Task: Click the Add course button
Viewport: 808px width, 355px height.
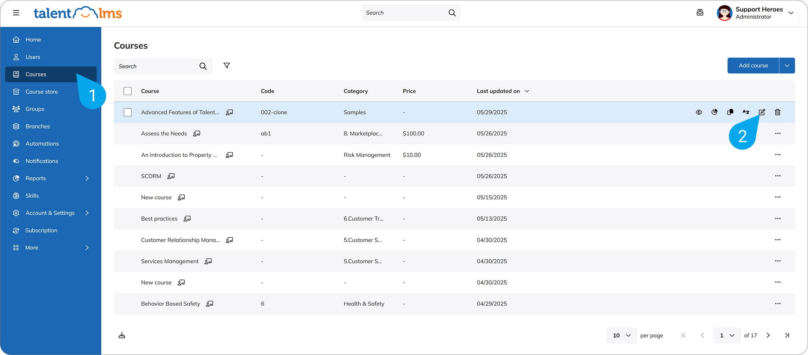Action: 753,66
